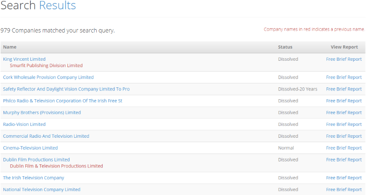Click the View Report column header
366x195 pixels.
344,47
